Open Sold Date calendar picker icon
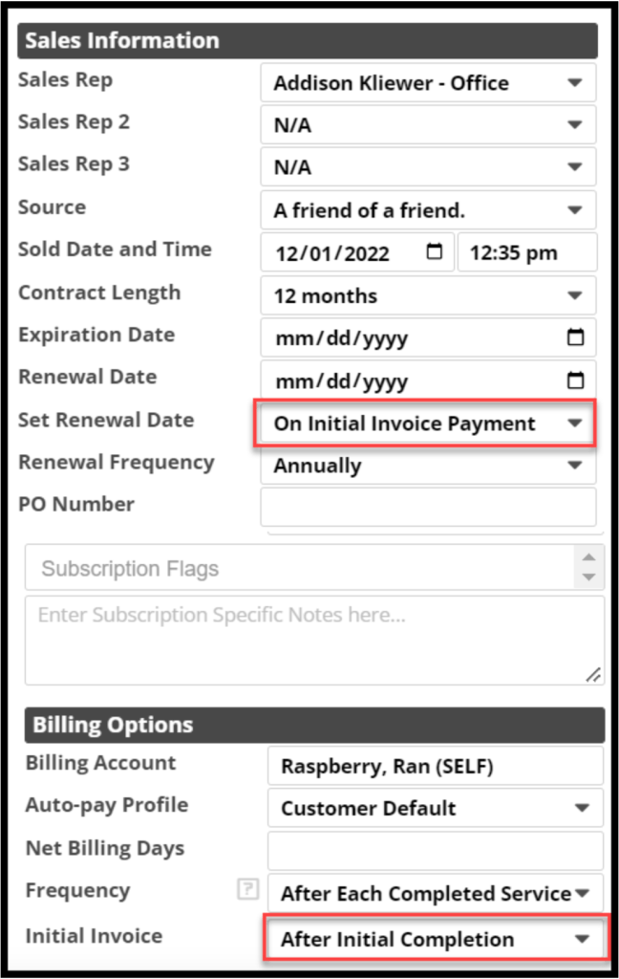 tap(435, 252)
